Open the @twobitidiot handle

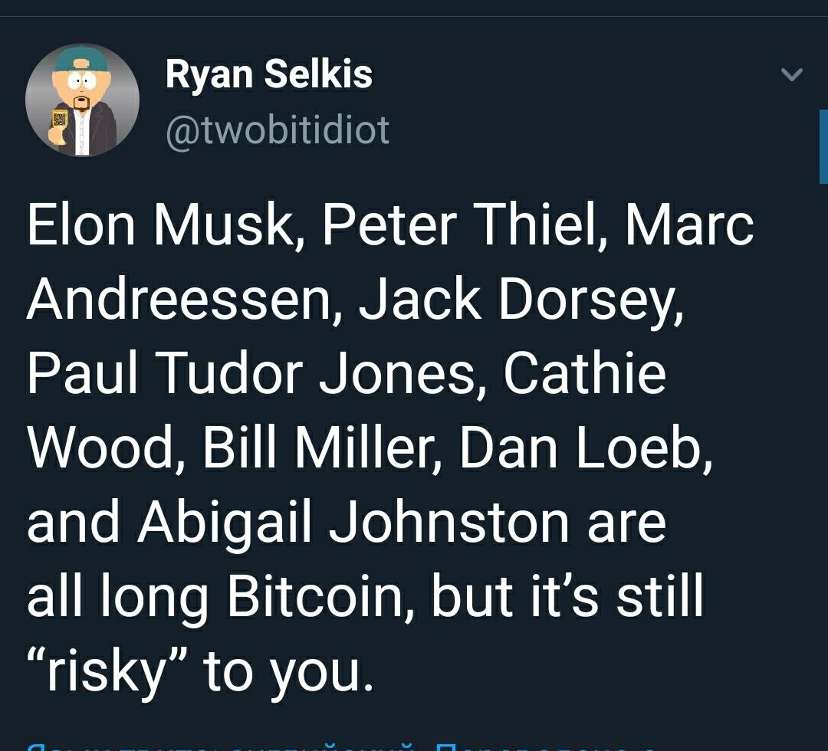point(278,130)
